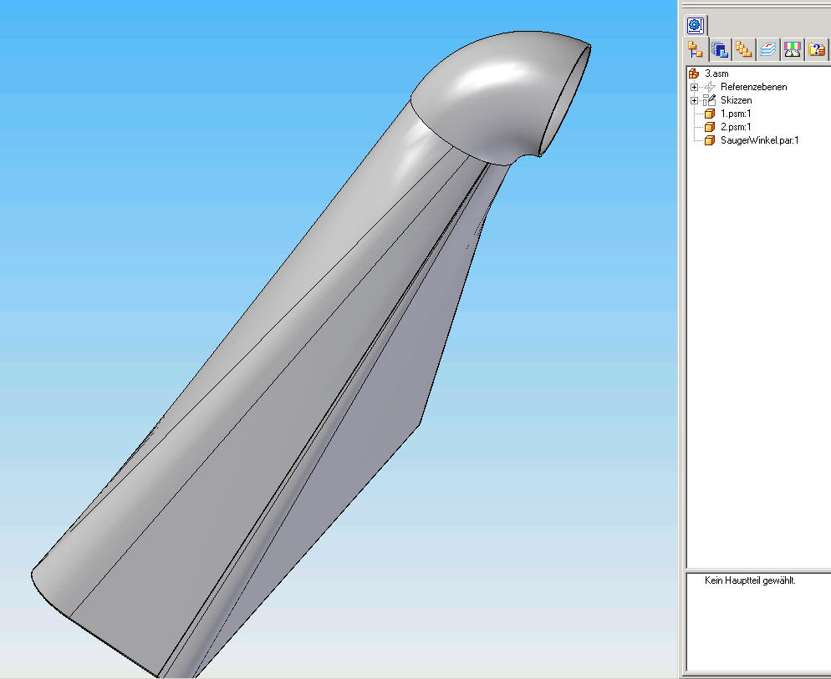The image size is (831, 679).
Task: Click the Referenzebenen plane icon
Action: [710, 87]
